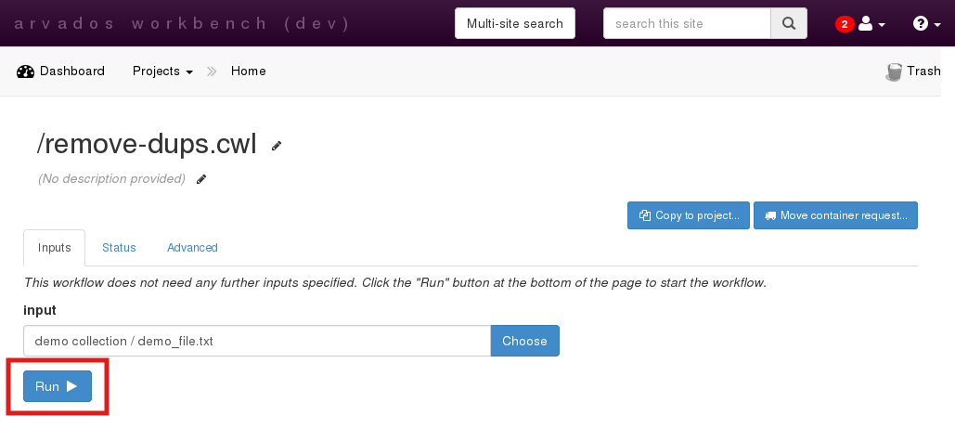This screenshot has width=955, height=428.
Task: Switch to the Status tab
Action: pos(119,248)
